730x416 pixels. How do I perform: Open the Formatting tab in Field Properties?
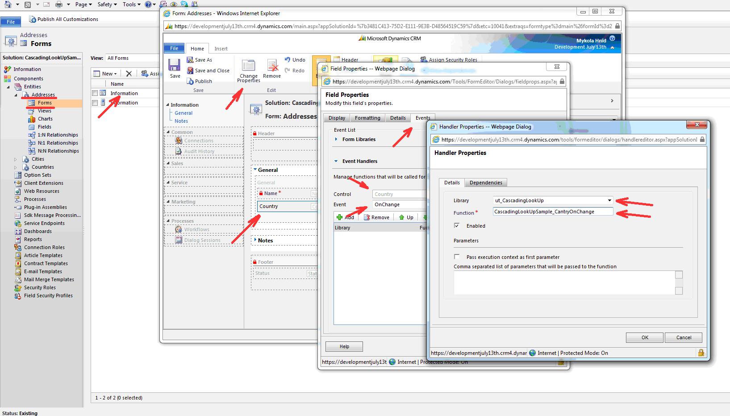pos(367,117)
